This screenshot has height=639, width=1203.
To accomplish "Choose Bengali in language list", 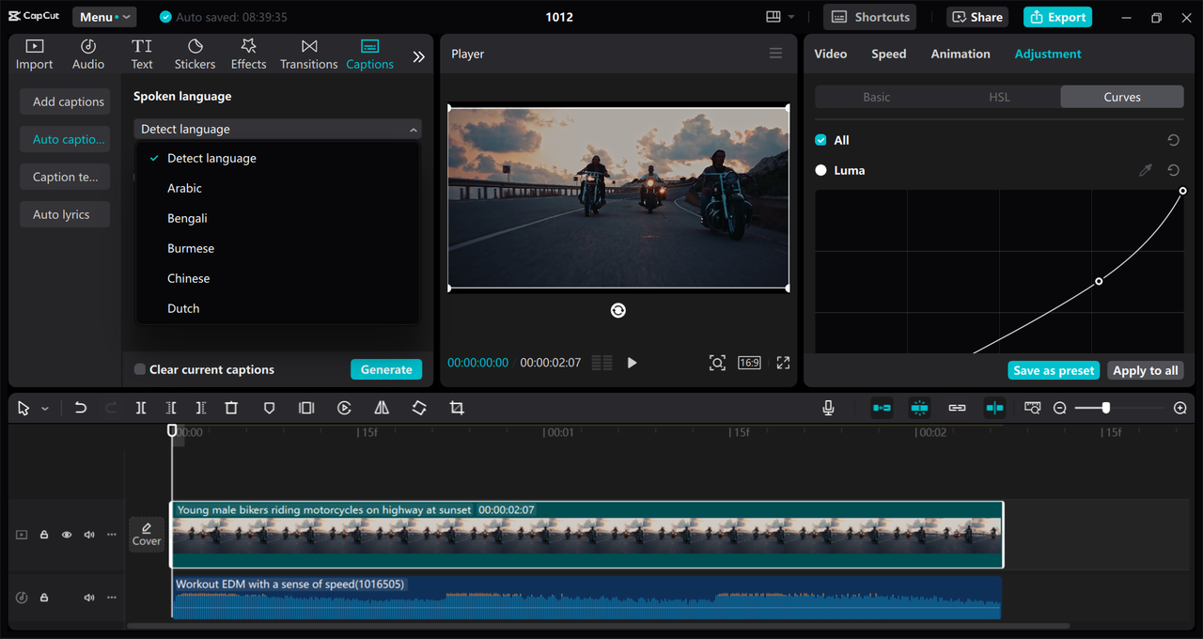I will 277,218.
